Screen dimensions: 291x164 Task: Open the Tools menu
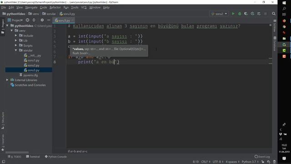pyautogui.click(x=75, y=7)
